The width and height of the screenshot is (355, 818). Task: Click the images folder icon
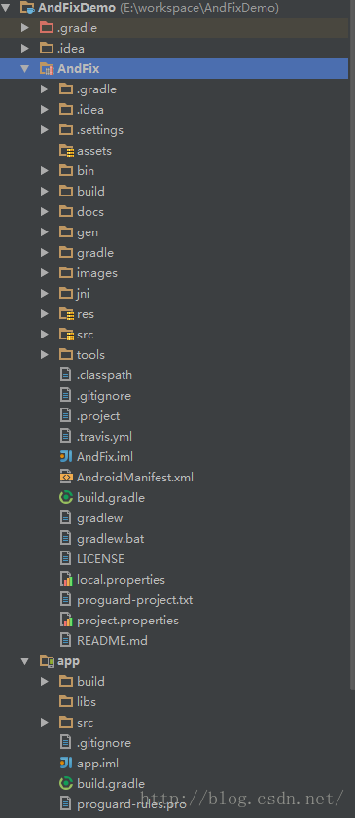(66, 273)
